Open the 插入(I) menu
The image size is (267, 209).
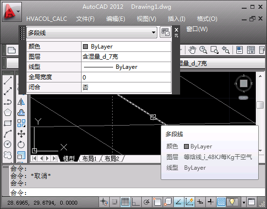click(x=177, y=19)
